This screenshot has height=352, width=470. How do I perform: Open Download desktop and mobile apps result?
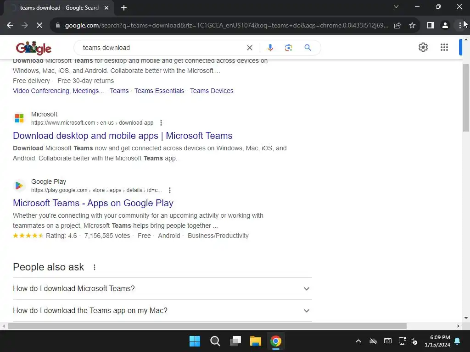[x=123, y=136]
